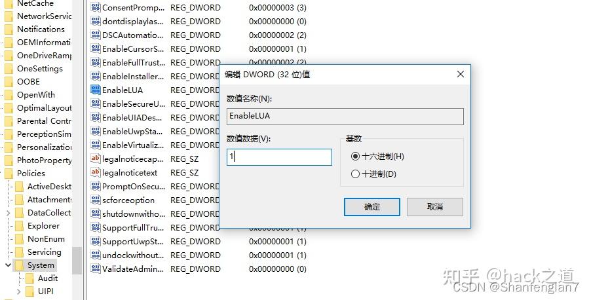Select the PerceptionSim key in the tree
The height and width of the screenshot is (300, 589).
click(44, 134)
